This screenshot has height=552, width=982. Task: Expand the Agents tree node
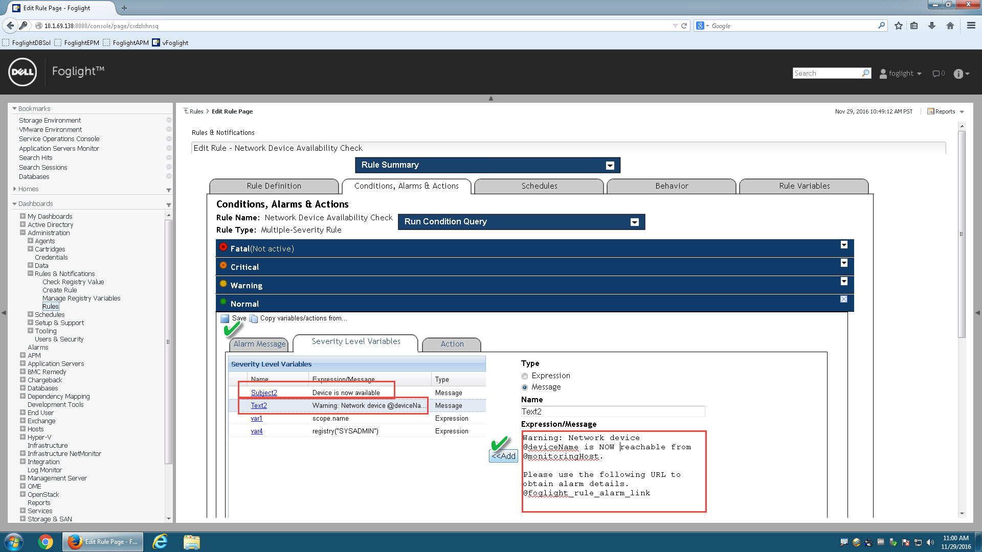click(30, 241)
